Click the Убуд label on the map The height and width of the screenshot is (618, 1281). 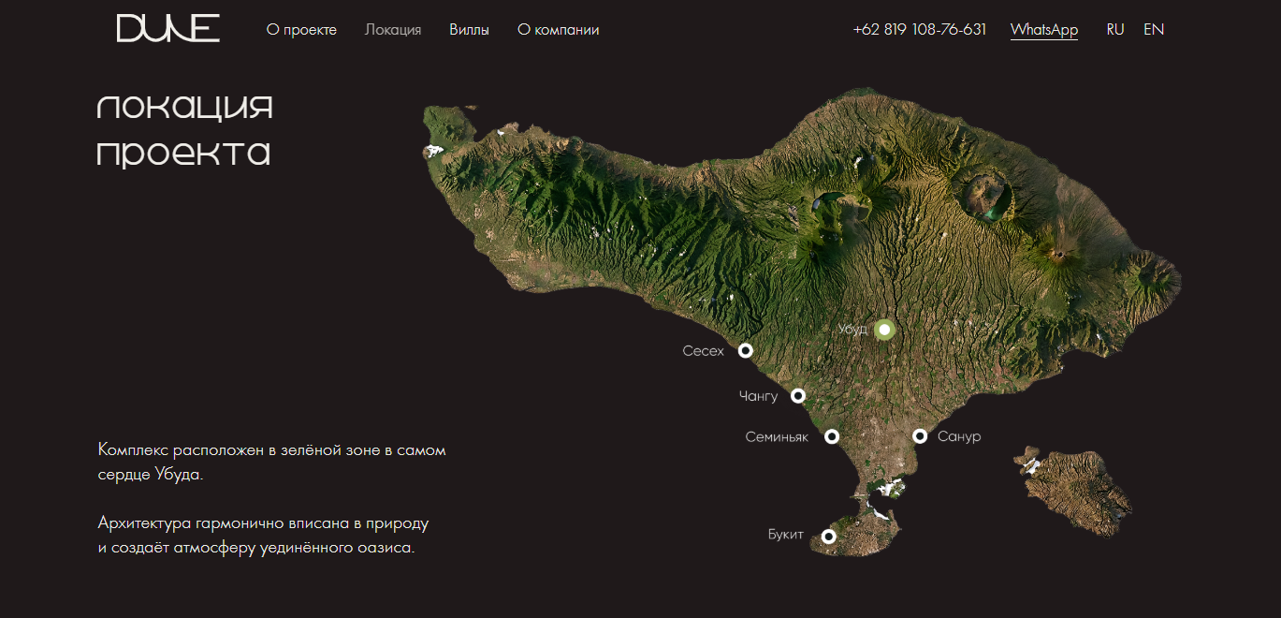point(852,330)
